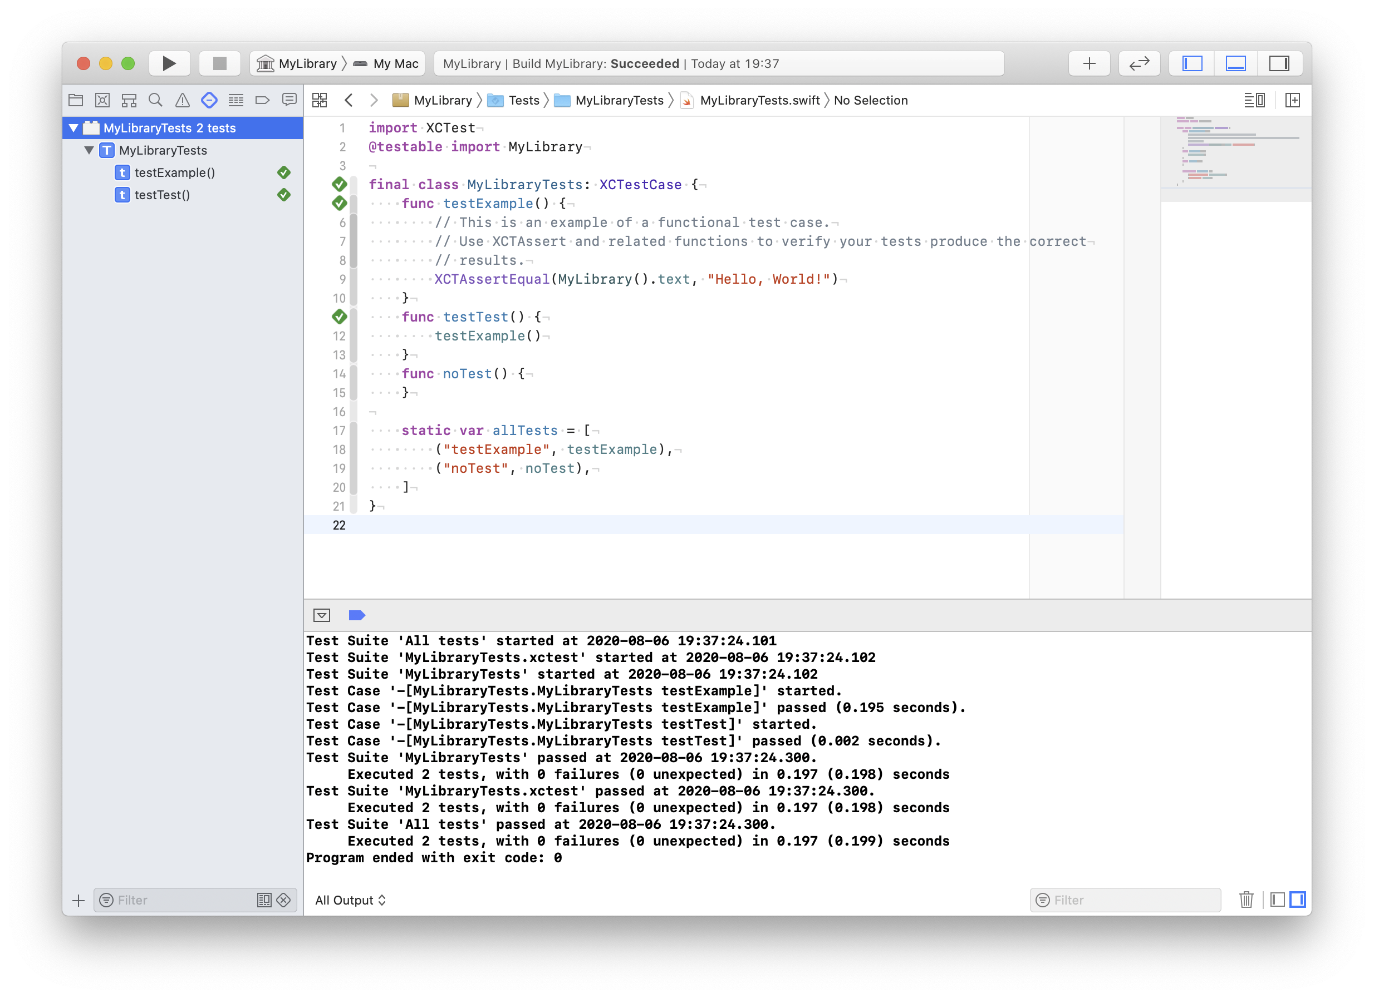Open the Issue navigator warning icon

click(183, 100)
